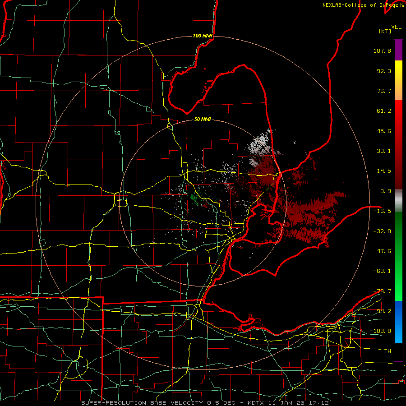Select the -109.8 scale value
Screen dimensions: 406x406
click(380, 331)
